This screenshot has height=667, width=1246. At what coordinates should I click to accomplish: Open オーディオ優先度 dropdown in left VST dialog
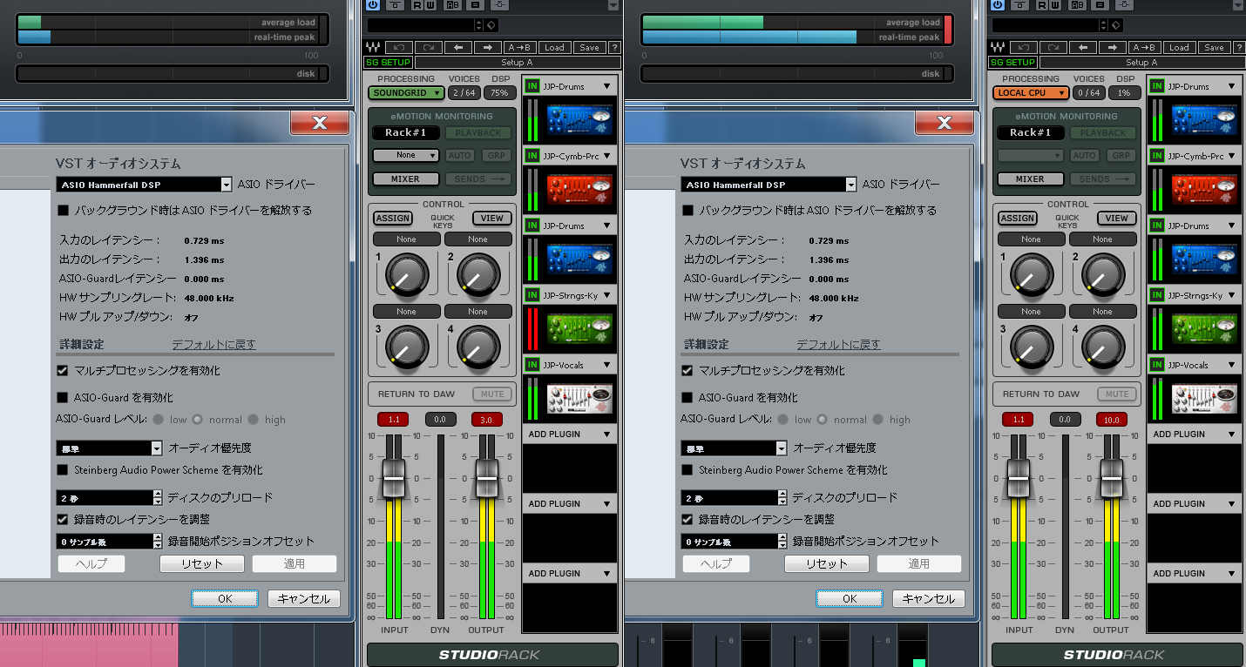point(157,448)
